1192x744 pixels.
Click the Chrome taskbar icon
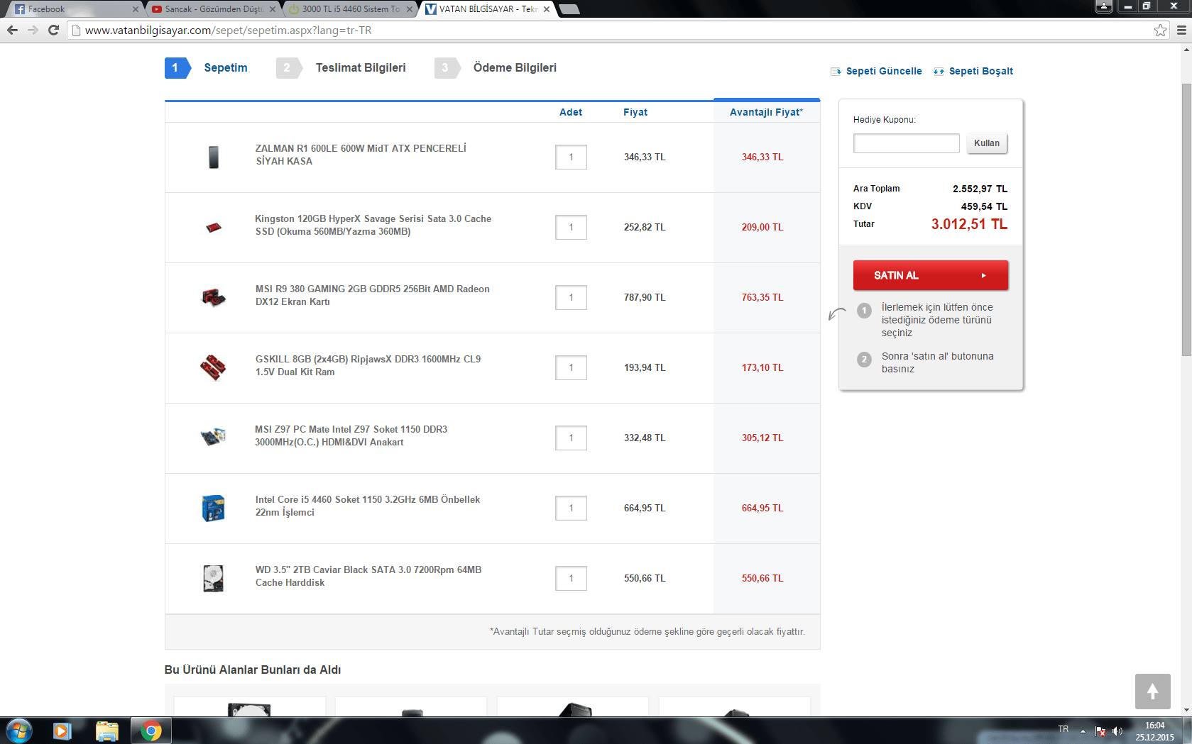click(x=151, y=731)
